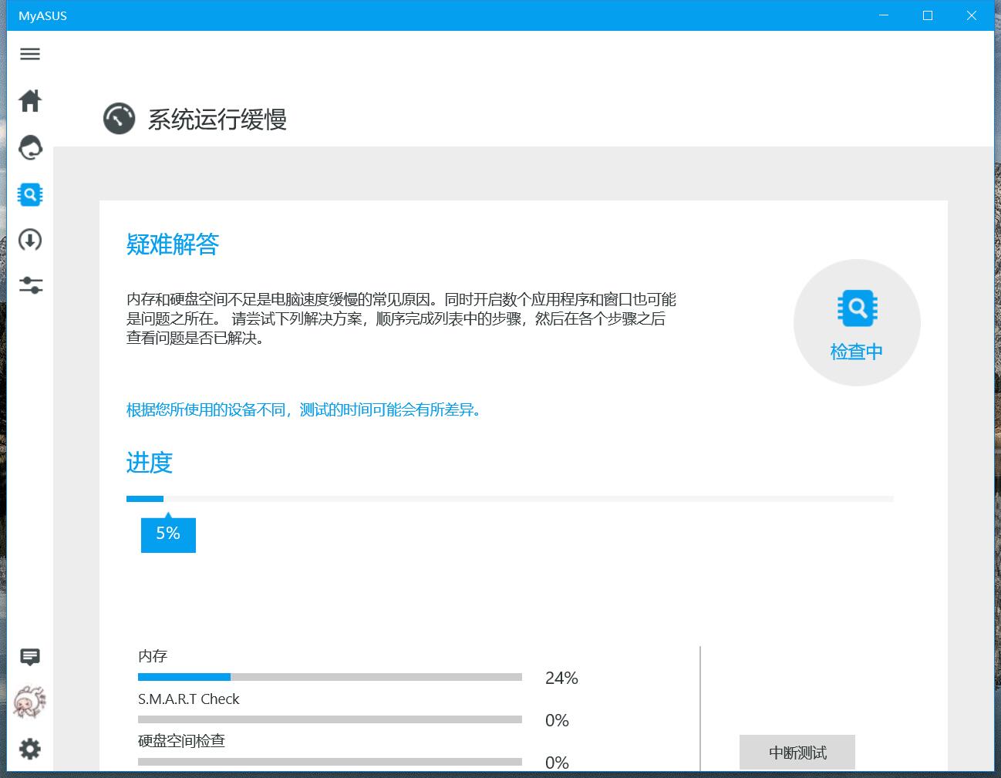Open the device settings sliders icon
The image size is (1001, 778).
tap(29, 285)
